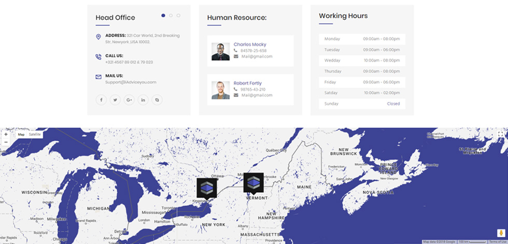Click the NEW BRUNSWICK map label

tap(344, 152)
